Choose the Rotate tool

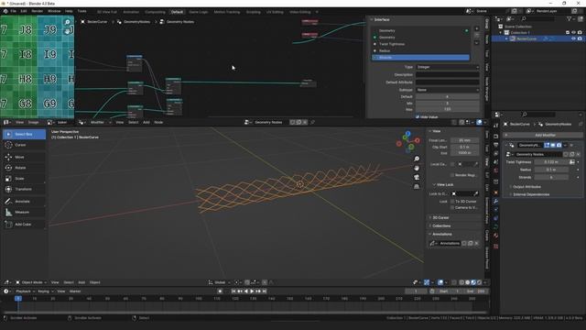tap(25, 168)
